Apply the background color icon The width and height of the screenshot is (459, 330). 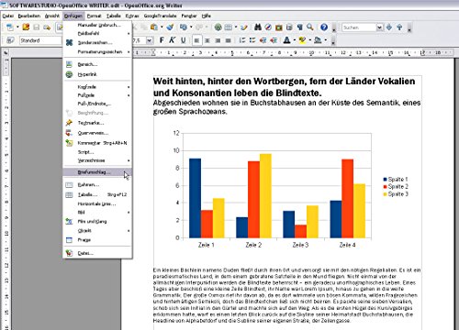click(318, 40)
